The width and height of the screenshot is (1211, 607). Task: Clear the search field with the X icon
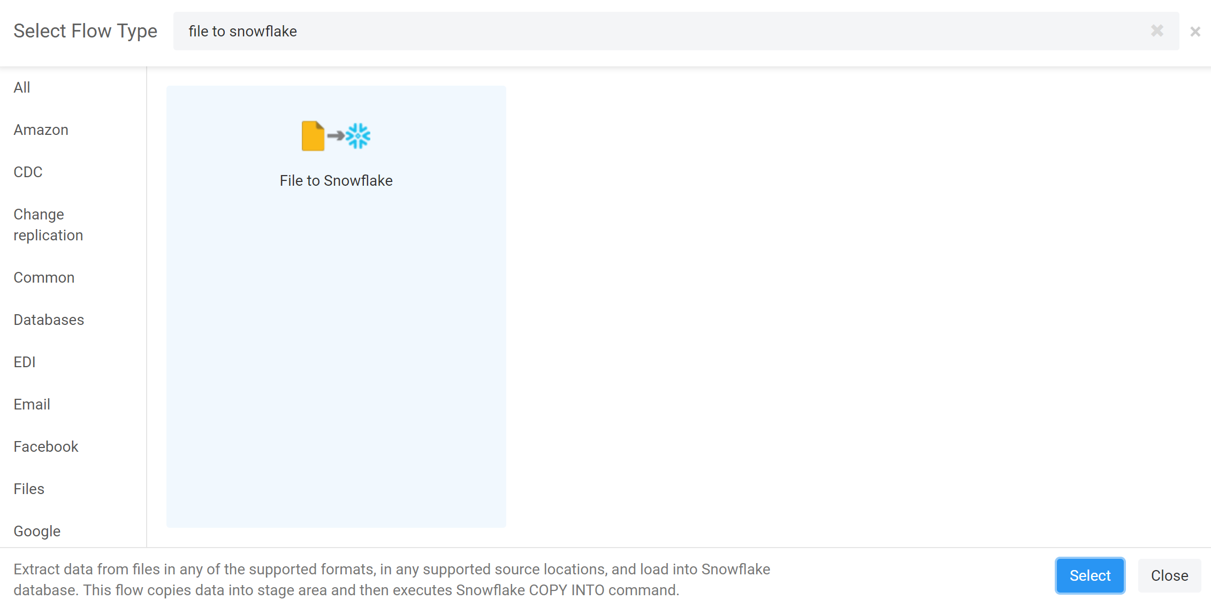(x=1157, y=31)
